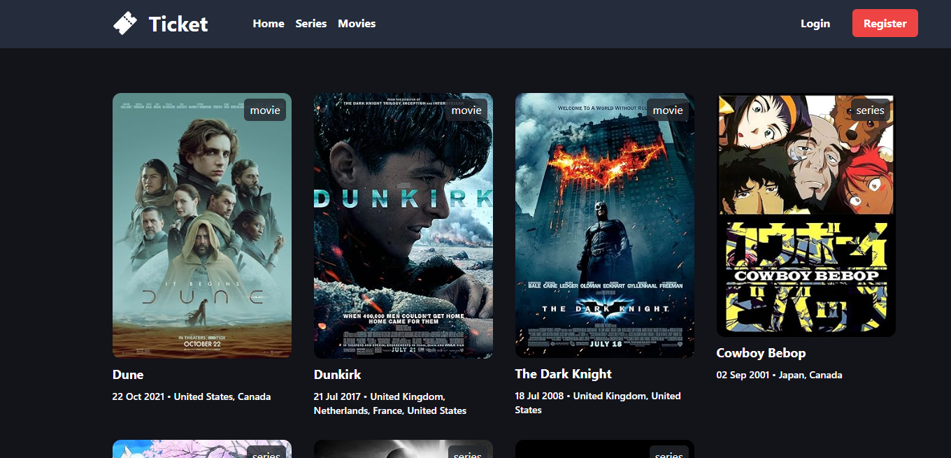The width and height of the screenshot is (951, 458).
Task: Click the movie badge on Dunkirk poster
Action: click(466, 110)
